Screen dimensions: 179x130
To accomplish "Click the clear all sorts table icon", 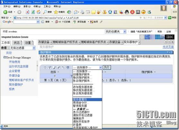I will [59, 67].
